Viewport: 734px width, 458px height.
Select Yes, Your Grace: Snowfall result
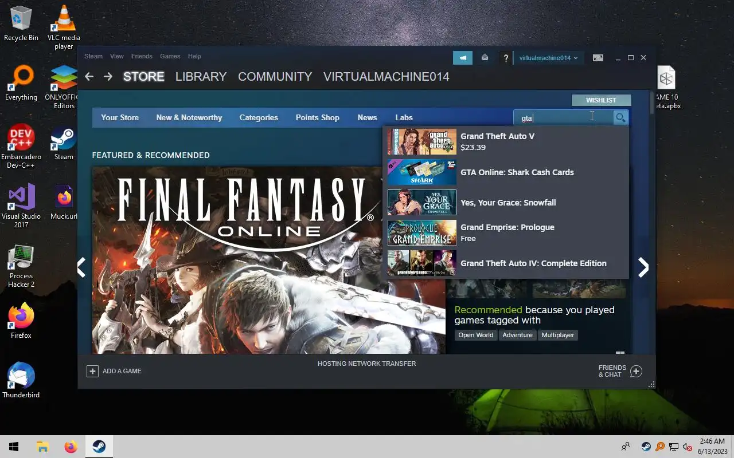[506, 203]
